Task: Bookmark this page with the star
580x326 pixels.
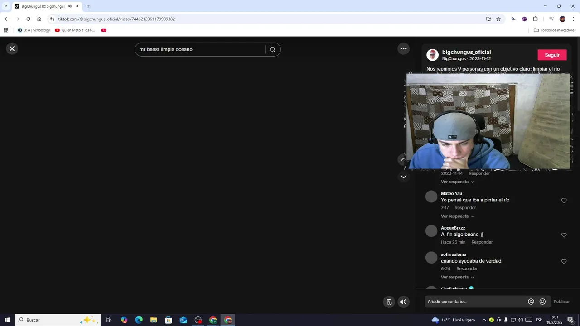Action: (x=498, y=19)
